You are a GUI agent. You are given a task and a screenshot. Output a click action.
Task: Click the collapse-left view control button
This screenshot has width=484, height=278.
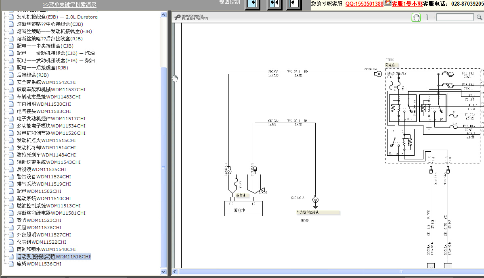point(294,4)
